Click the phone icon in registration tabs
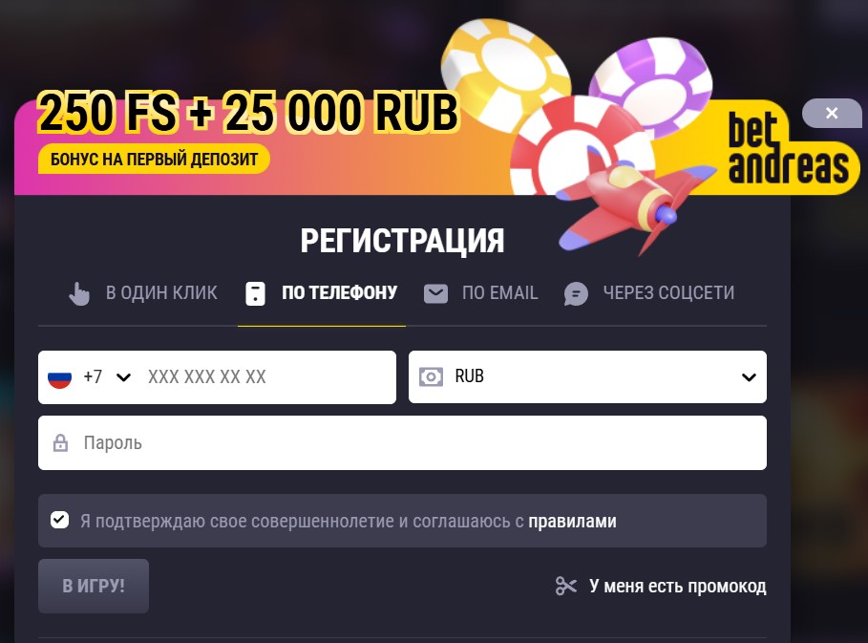The image size is (868, 643). 255,293
